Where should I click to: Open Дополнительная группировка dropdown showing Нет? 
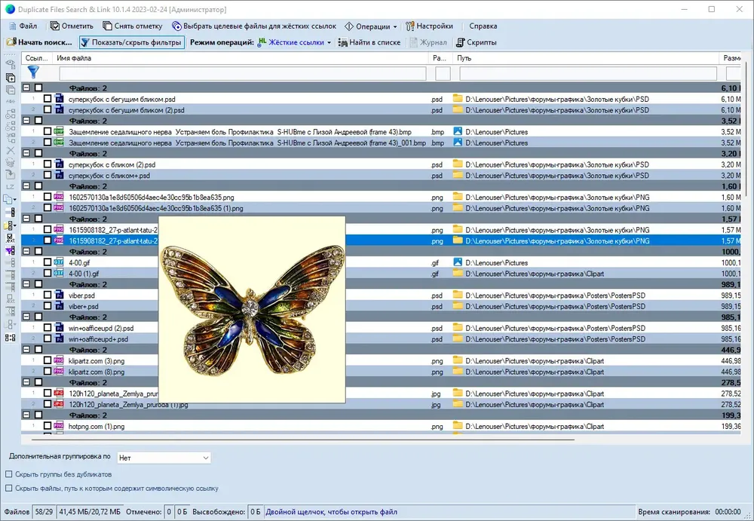[x=164, y=458]
